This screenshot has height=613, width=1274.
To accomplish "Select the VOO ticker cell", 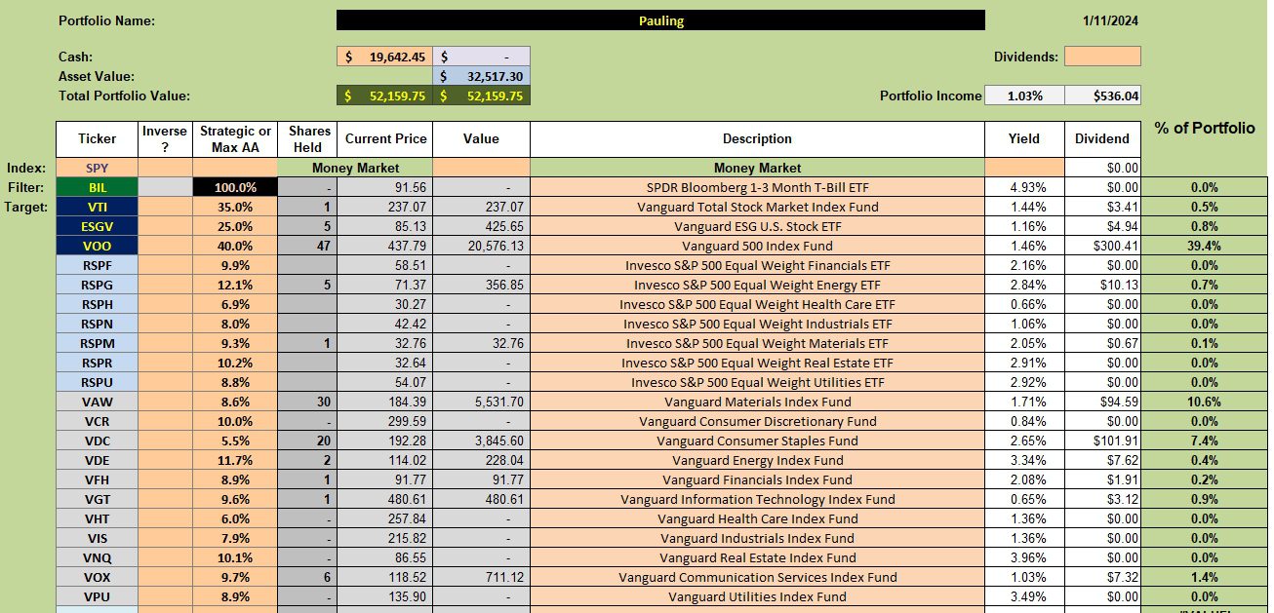I will (x=97, y=246).
